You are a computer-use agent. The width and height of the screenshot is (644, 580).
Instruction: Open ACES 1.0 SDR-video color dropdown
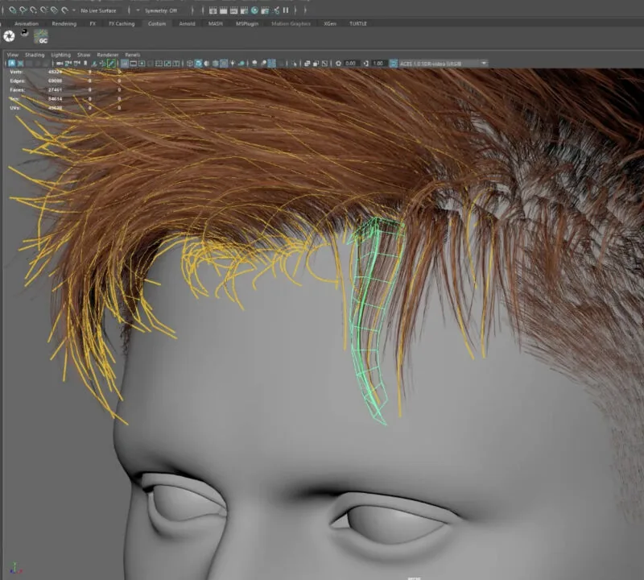[x=444, y=64]
